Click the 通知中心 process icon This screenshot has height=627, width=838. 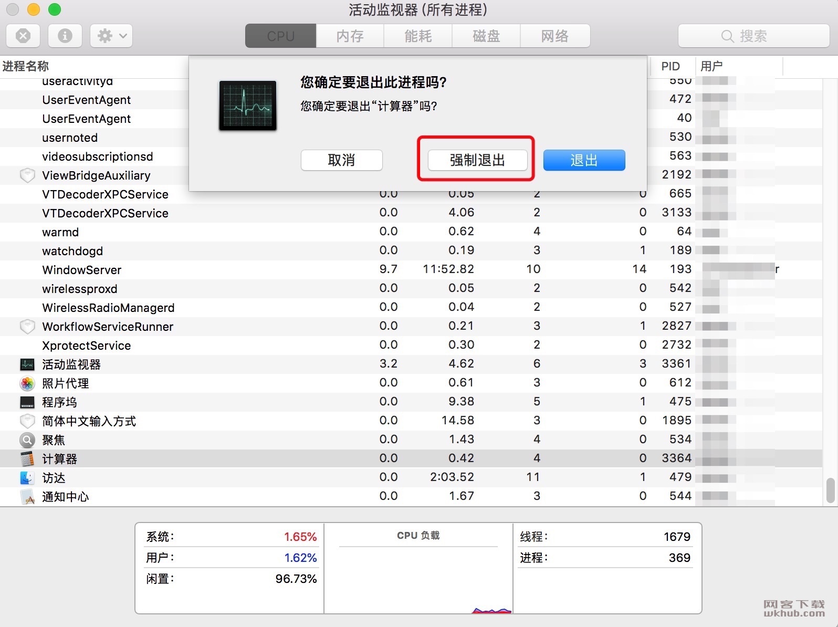(27, 497)
